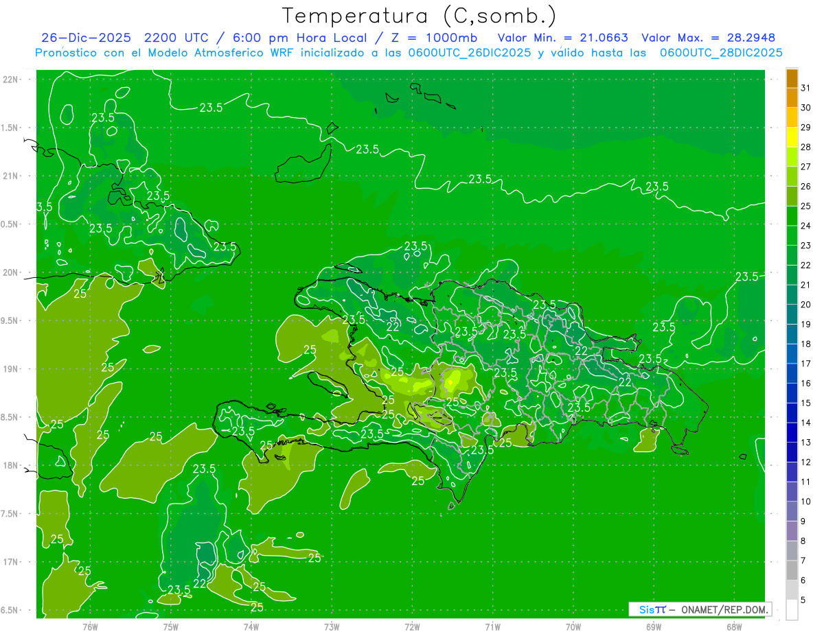Click the blue 'Sis' logo text
Image resolution: width=824 pixels, height=636 pixels.
click(648, 609)
